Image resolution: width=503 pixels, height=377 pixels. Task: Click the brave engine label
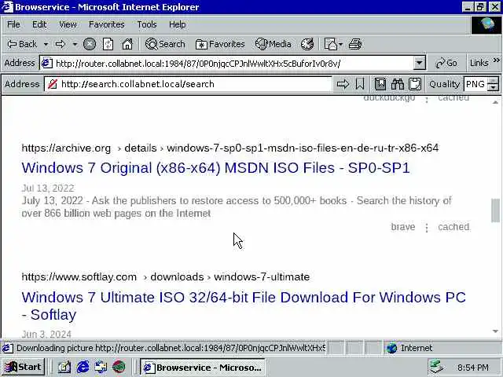click(403, 227)
